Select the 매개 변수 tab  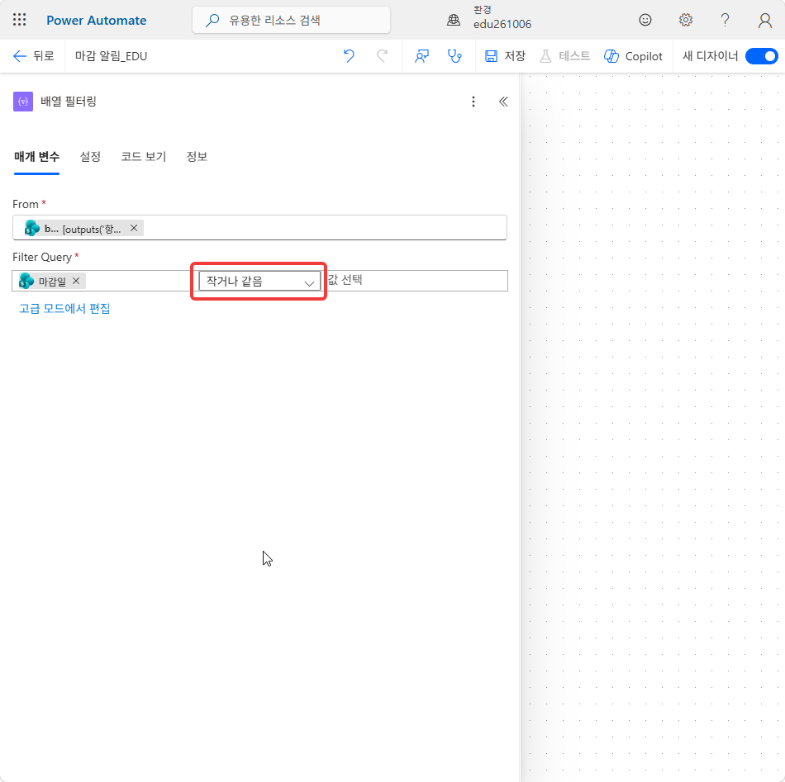[36, 157]
